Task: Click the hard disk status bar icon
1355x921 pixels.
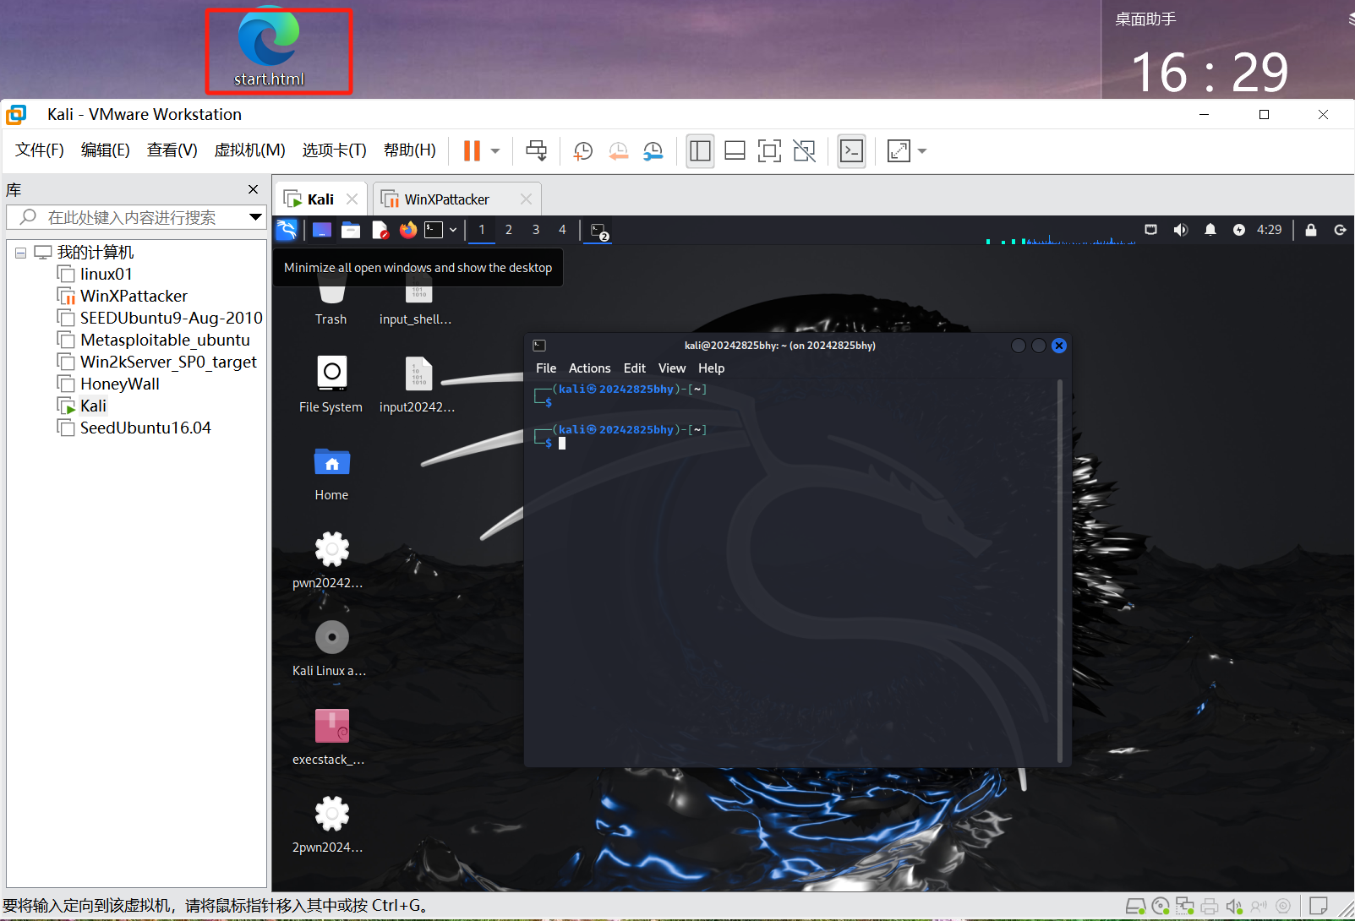Action: [1135, 907]
